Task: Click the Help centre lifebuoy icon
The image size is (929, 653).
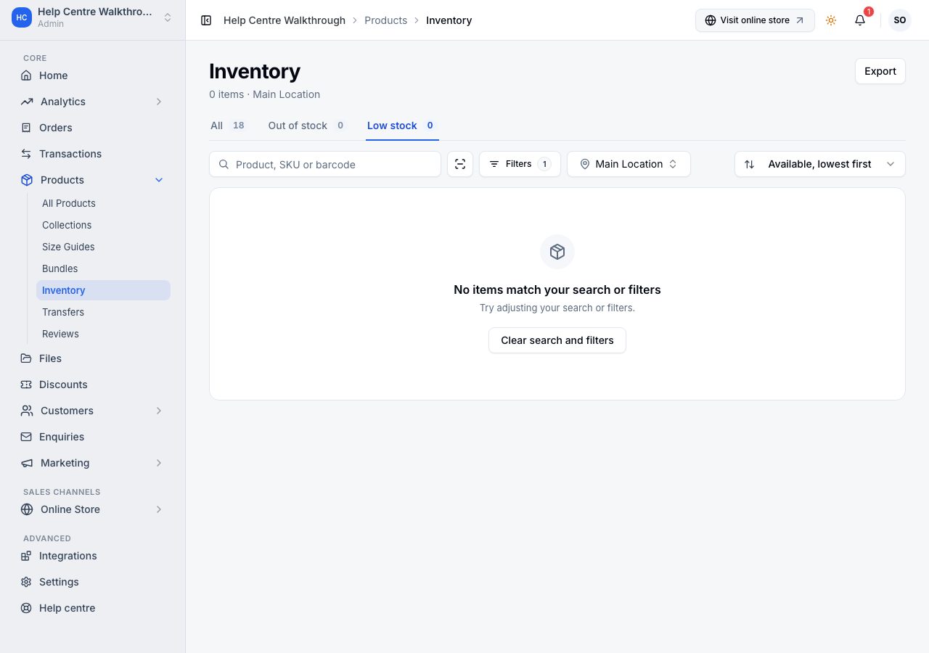Action: tap(26, 608)
